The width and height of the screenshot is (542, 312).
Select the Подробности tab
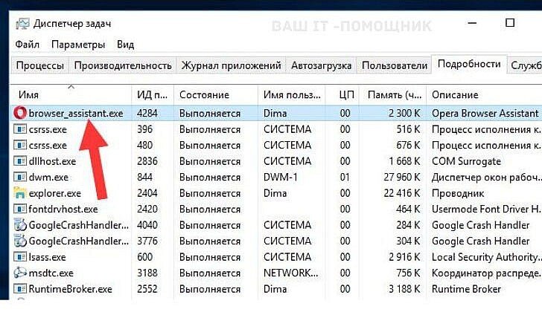[469, 64]
